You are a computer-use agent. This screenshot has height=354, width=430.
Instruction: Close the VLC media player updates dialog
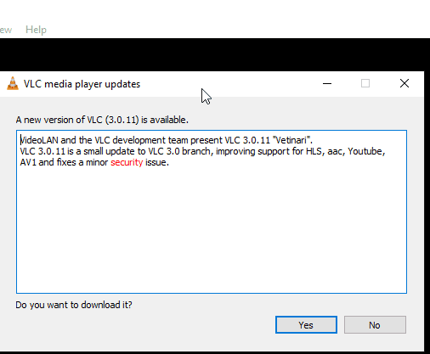click(x=405, y=83)
